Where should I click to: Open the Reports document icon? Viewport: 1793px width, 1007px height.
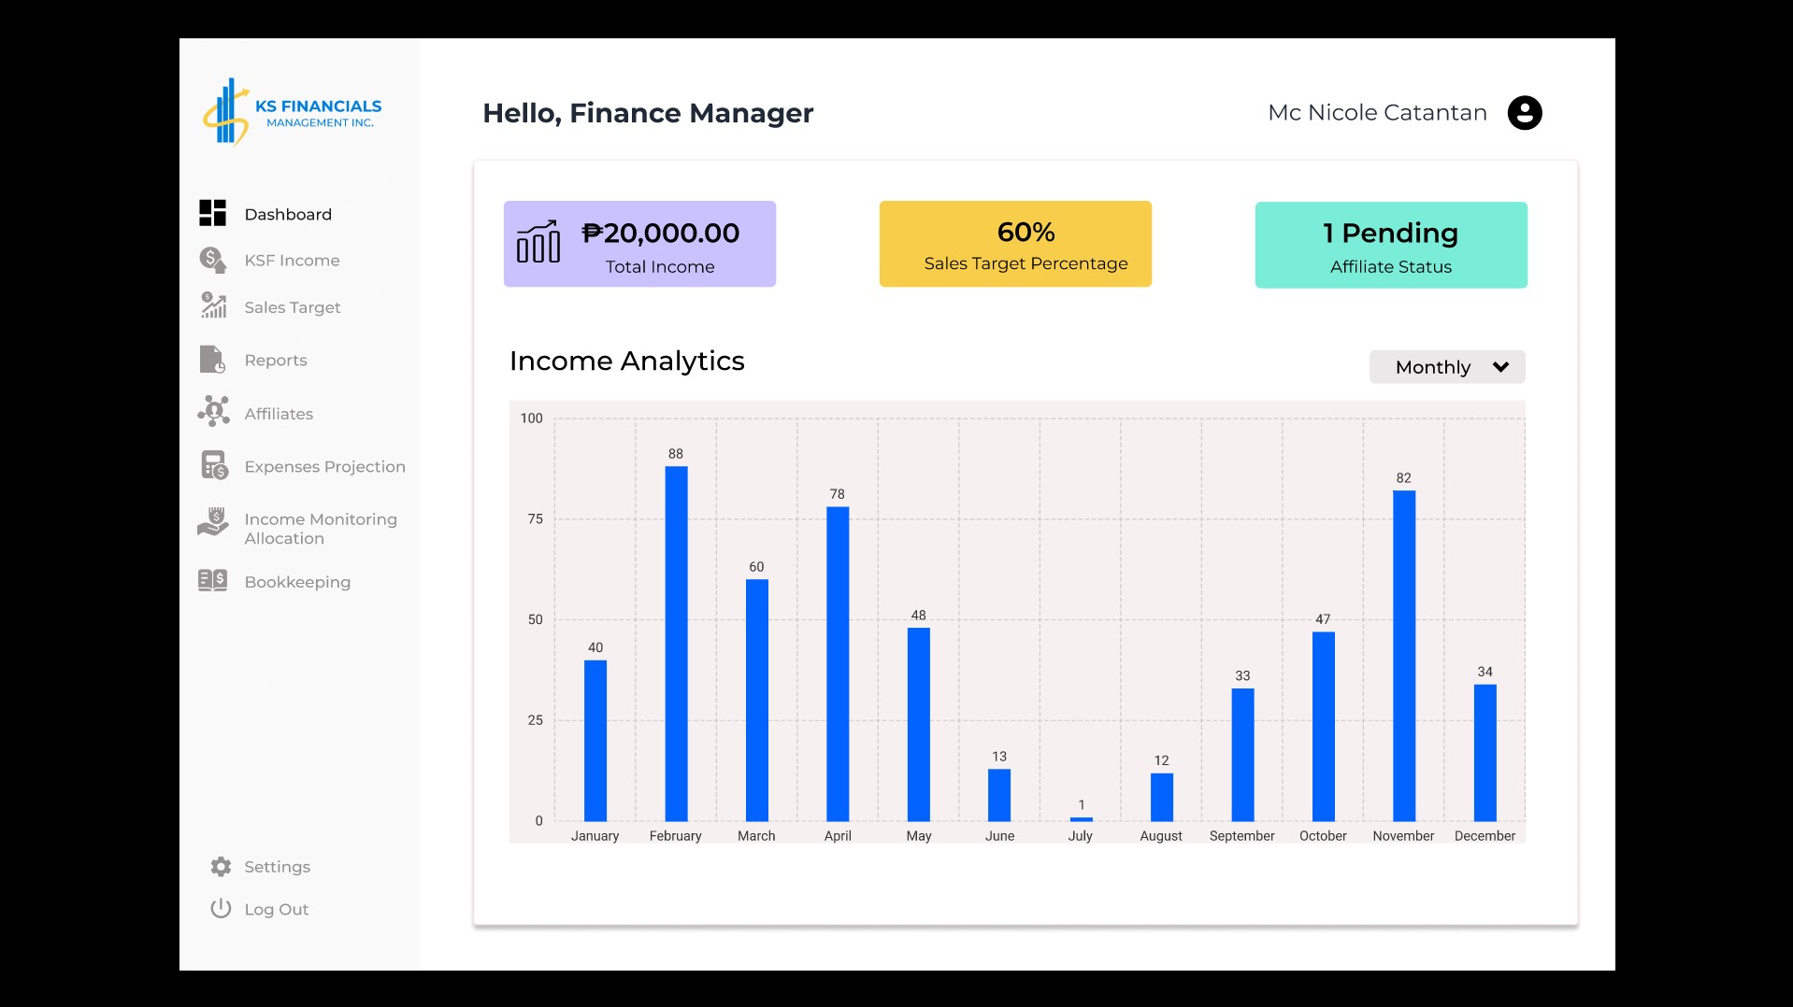tap(212, 360)
